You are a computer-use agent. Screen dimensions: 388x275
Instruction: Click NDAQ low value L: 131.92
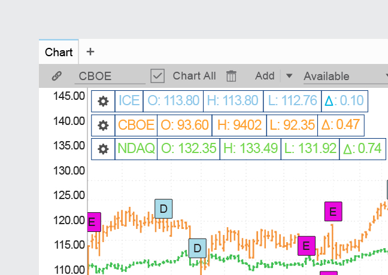(310, 149)
